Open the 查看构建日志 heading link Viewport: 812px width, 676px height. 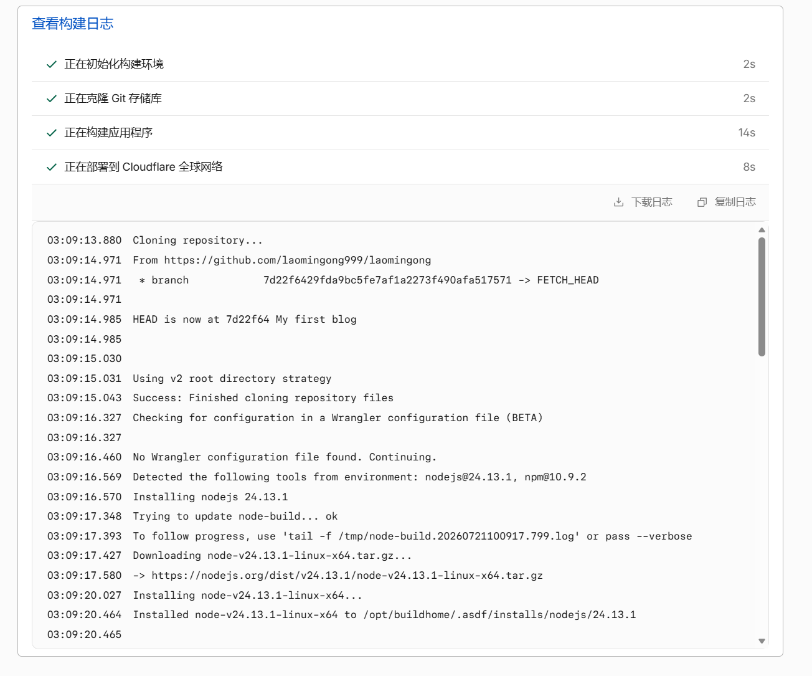(x=73, y=24)
